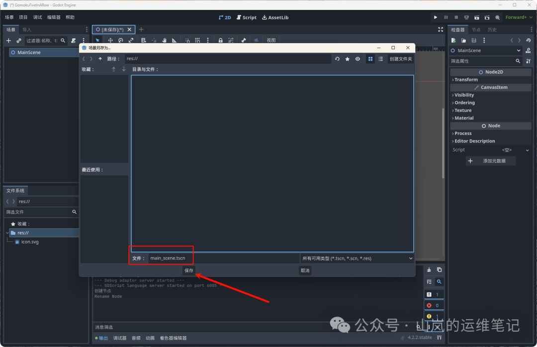Open the file type filter dropdown
This screenshot has height=347, width=537.
(357, 258)
